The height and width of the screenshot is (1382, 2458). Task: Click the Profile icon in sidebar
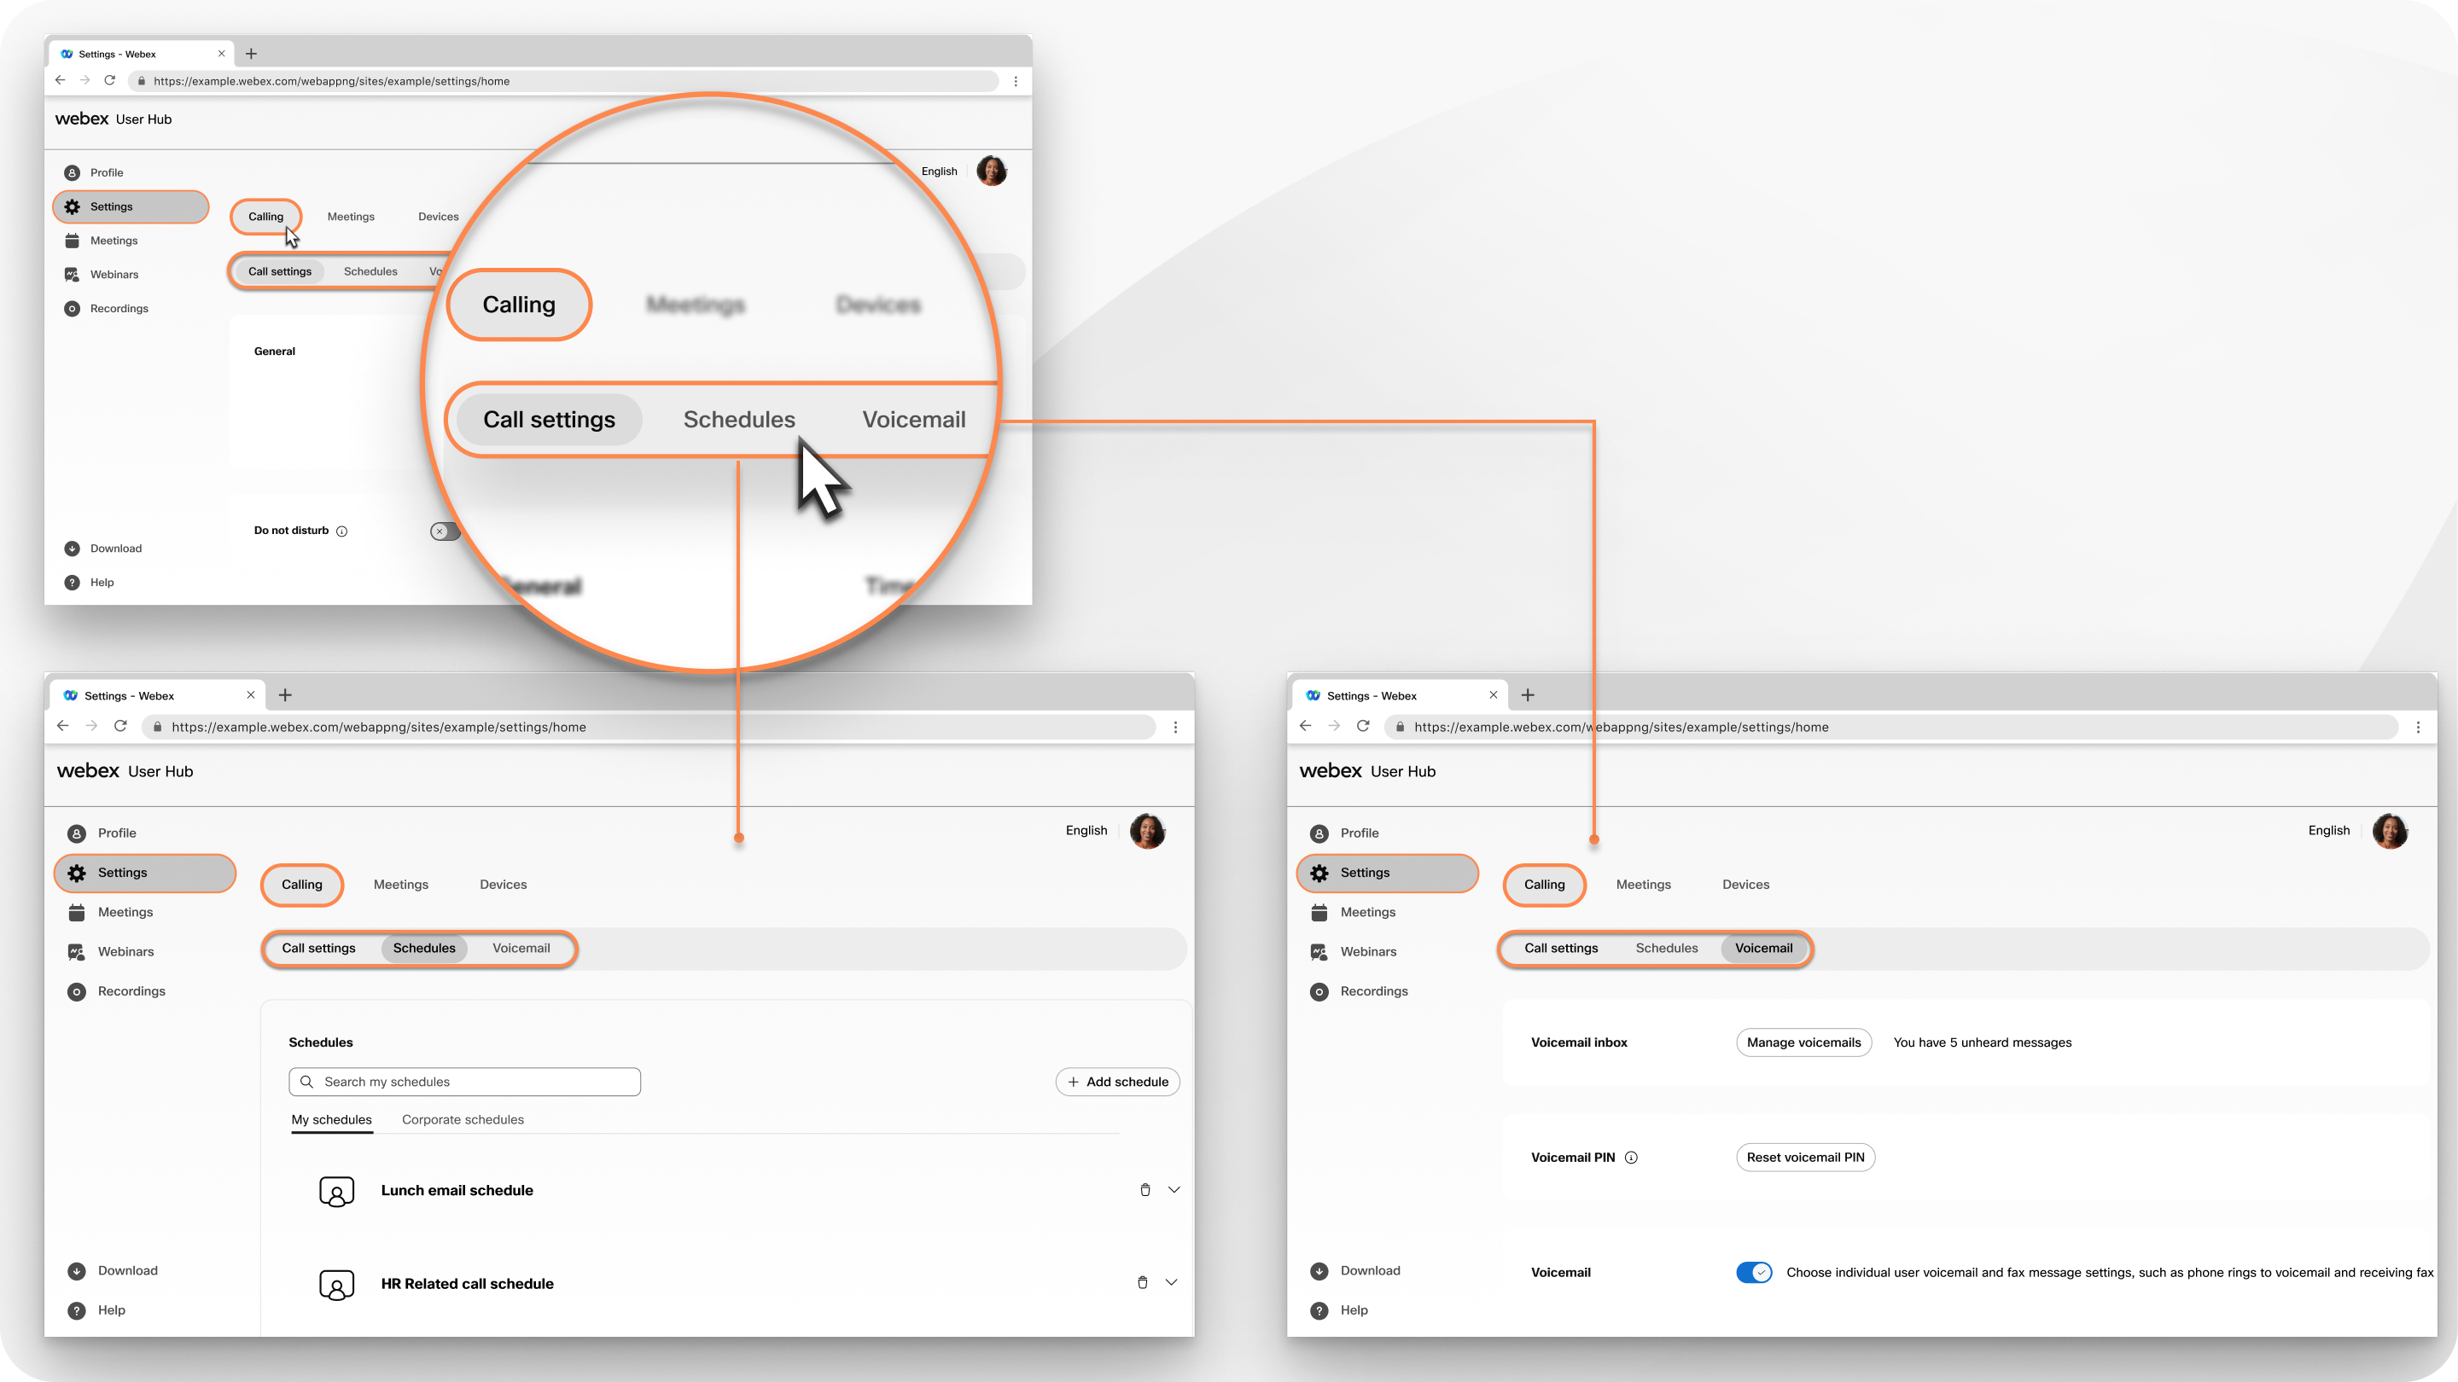point(73,172)
